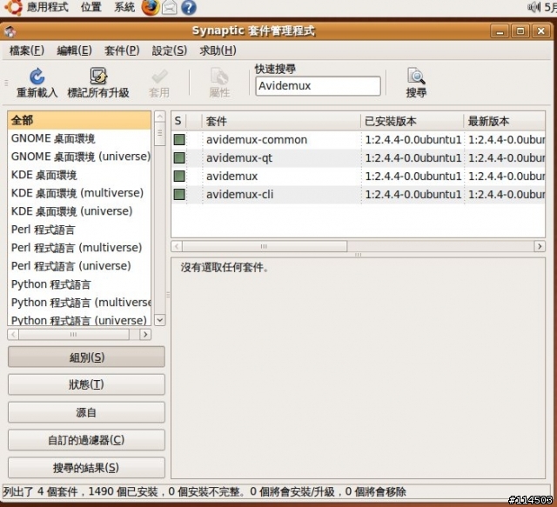Viewport: 557px width, 507px height.
Task: Toggle status box for avidemux-common
Action: click(179, 139)
